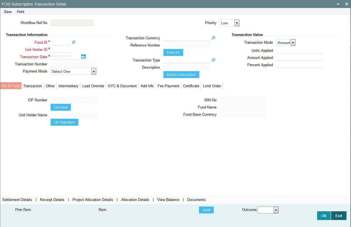The width and height of the screenshot is (351, 227).
Task: Click Save in the top menu
Action: point(8,12)
